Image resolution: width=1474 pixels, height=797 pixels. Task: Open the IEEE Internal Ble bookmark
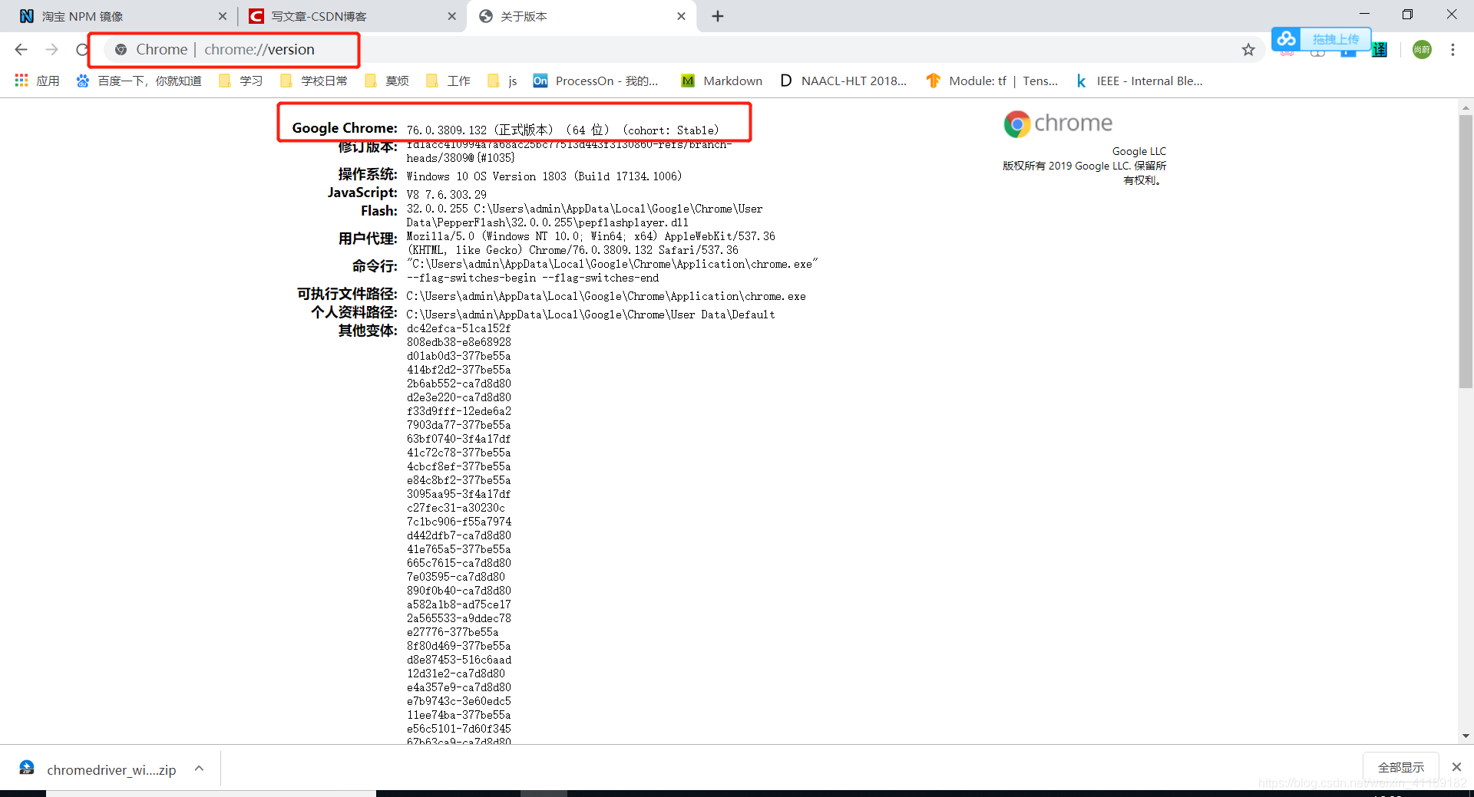pyautogui.click(x=1139, y=81)
